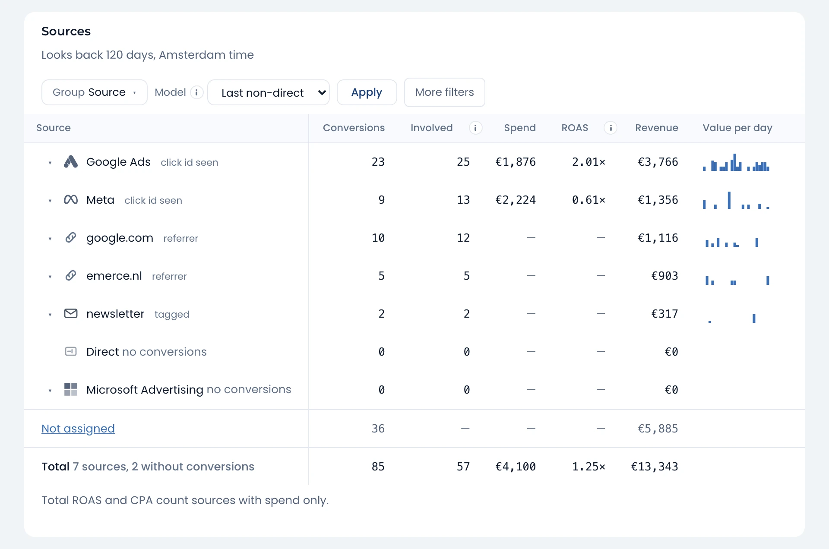Viewport: 829px width, 549px height.
Task: Click the link icon beside google.com
Action: pos(71,237)
